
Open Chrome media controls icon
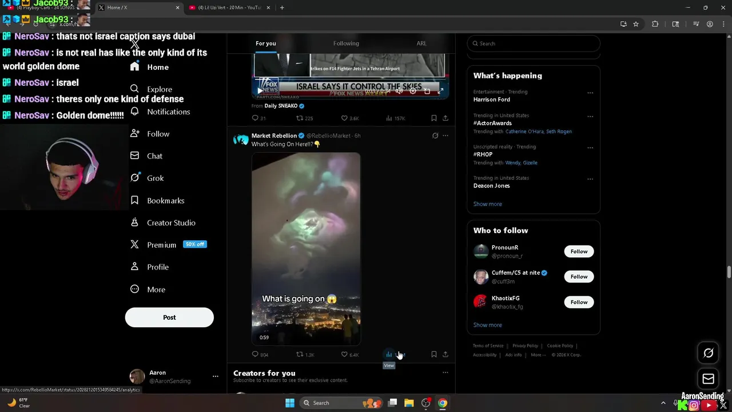[696, 24]
